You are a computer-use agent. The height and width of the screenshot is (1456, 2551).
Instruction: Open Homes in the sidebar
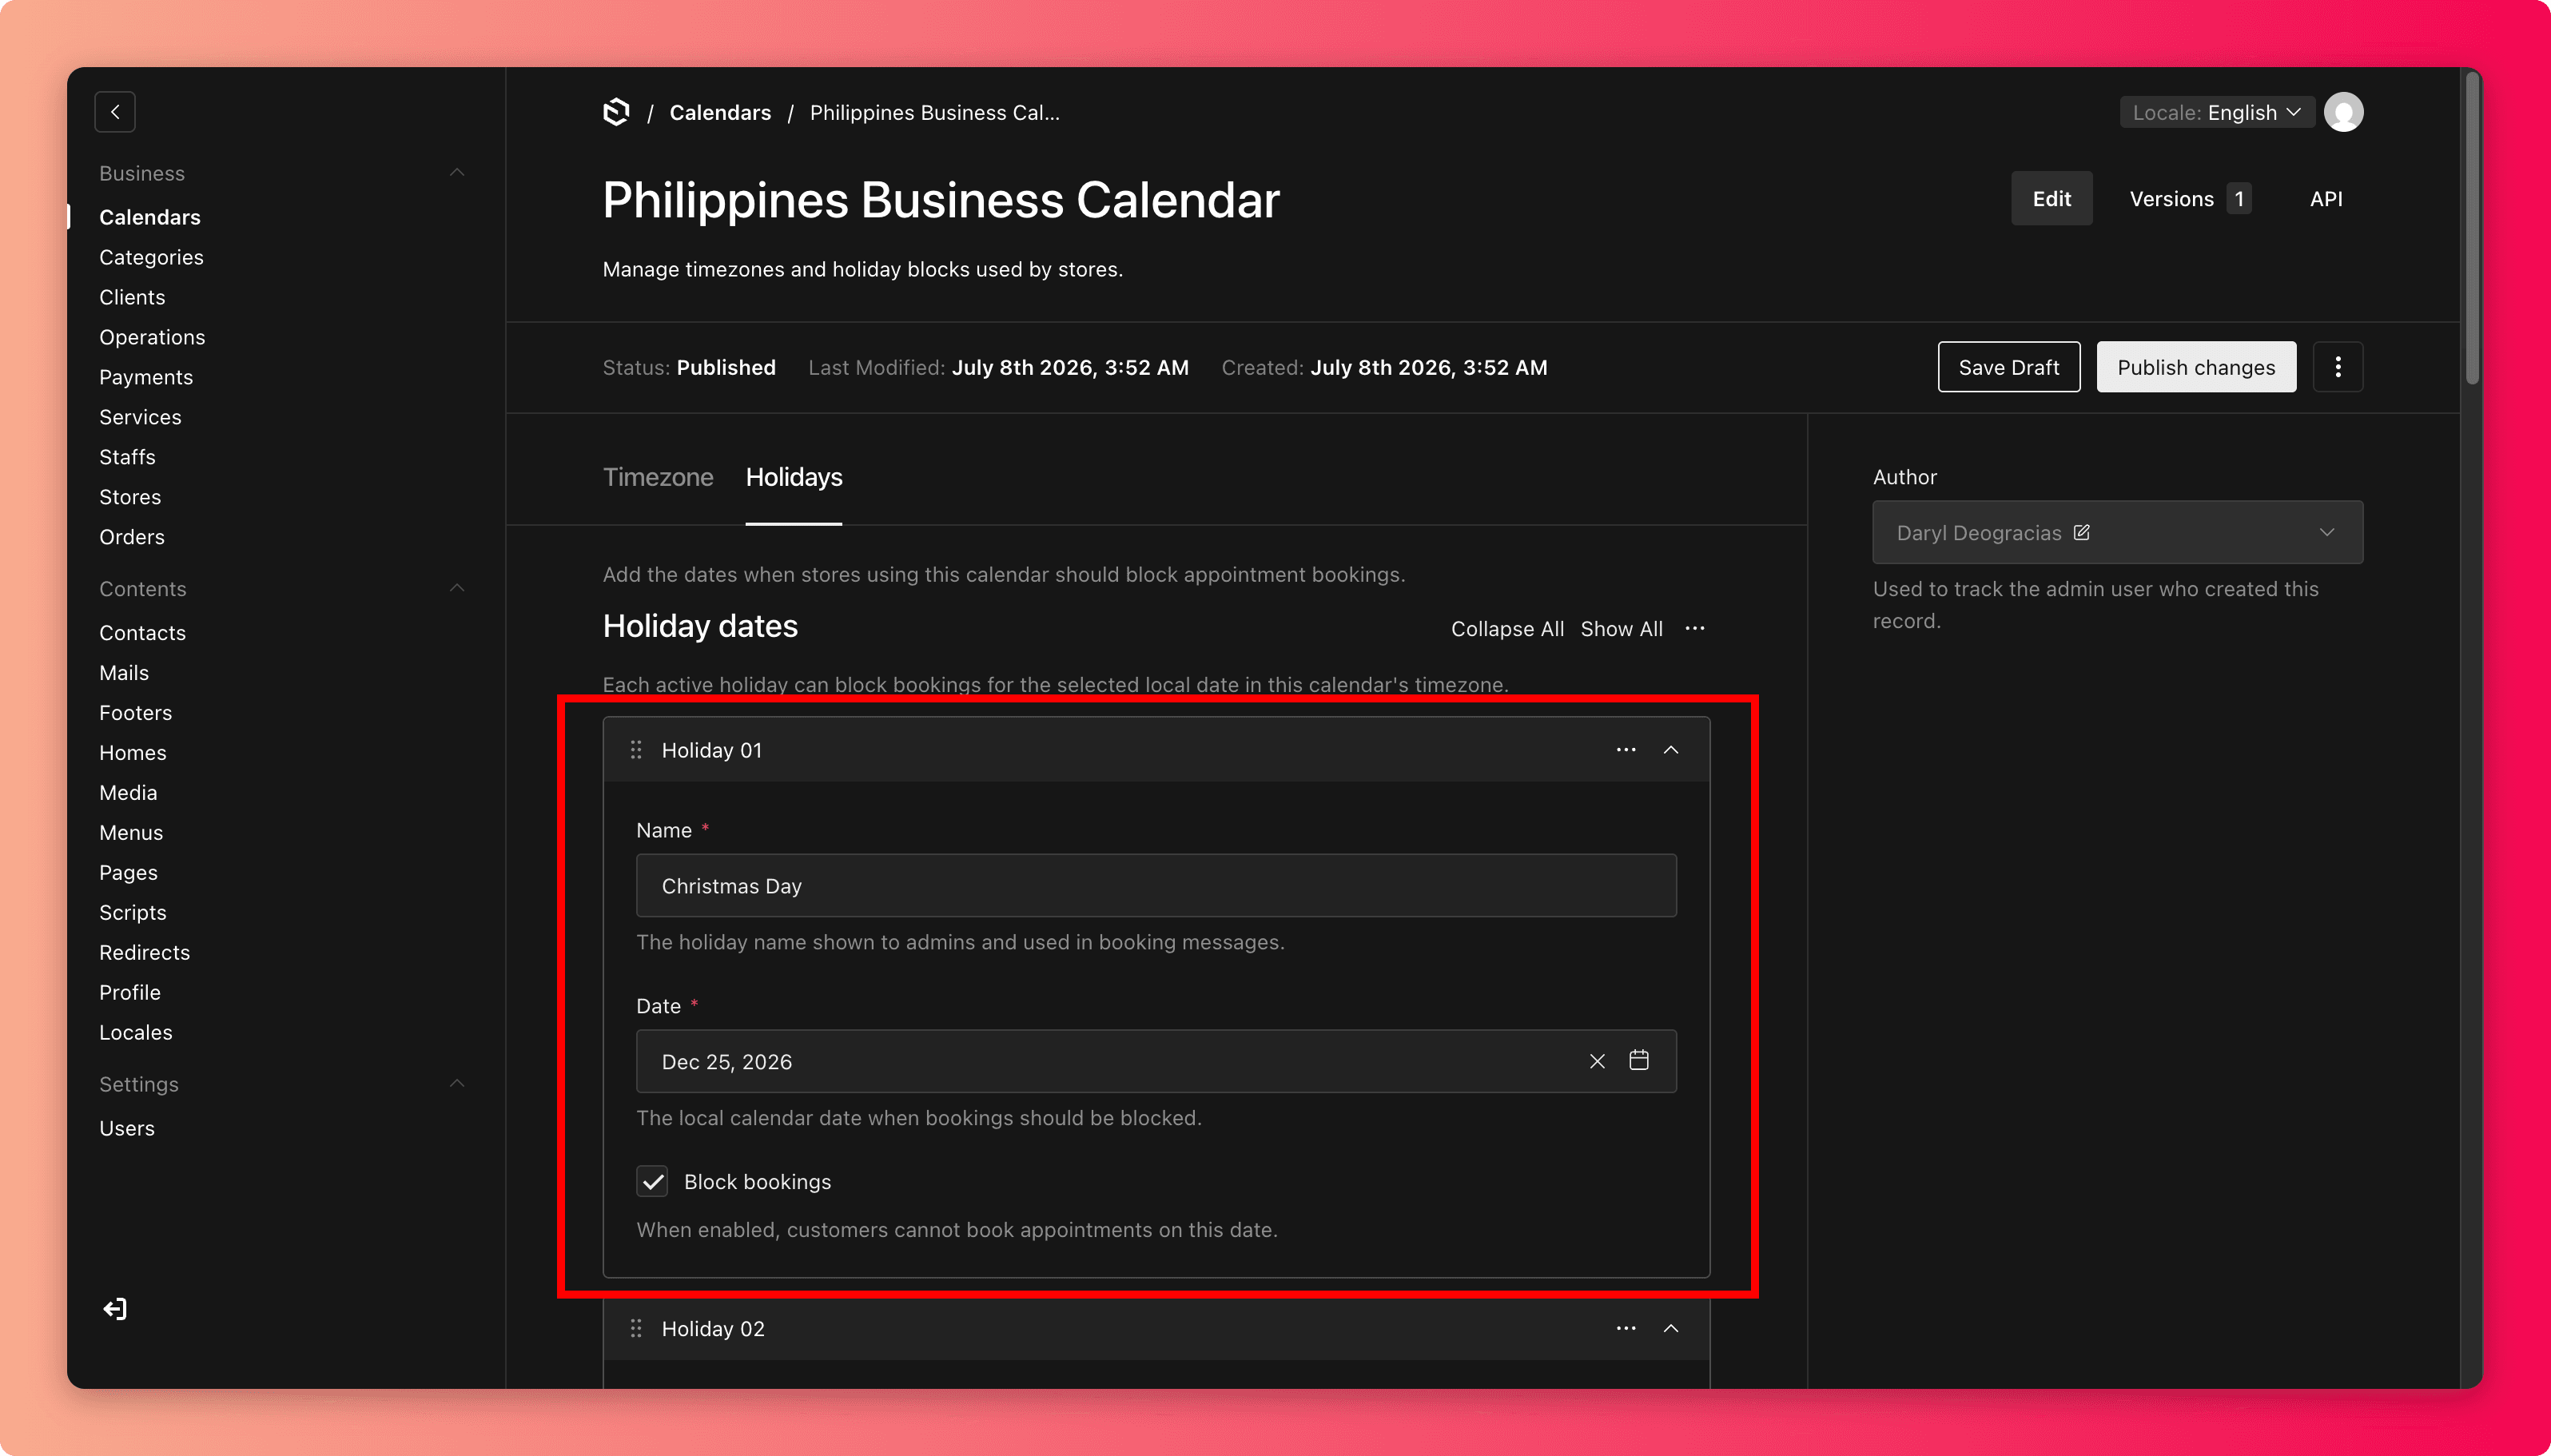coord(132,753)
